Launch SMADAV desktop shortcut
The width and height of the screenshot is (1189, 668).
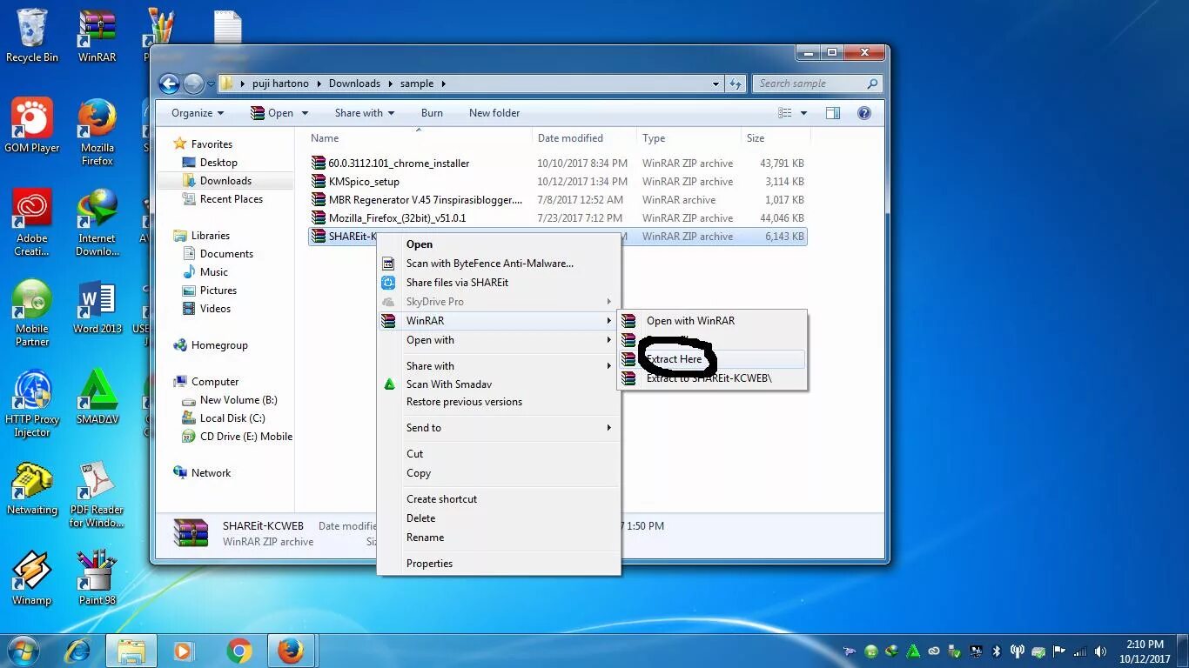tap(97, 397)
